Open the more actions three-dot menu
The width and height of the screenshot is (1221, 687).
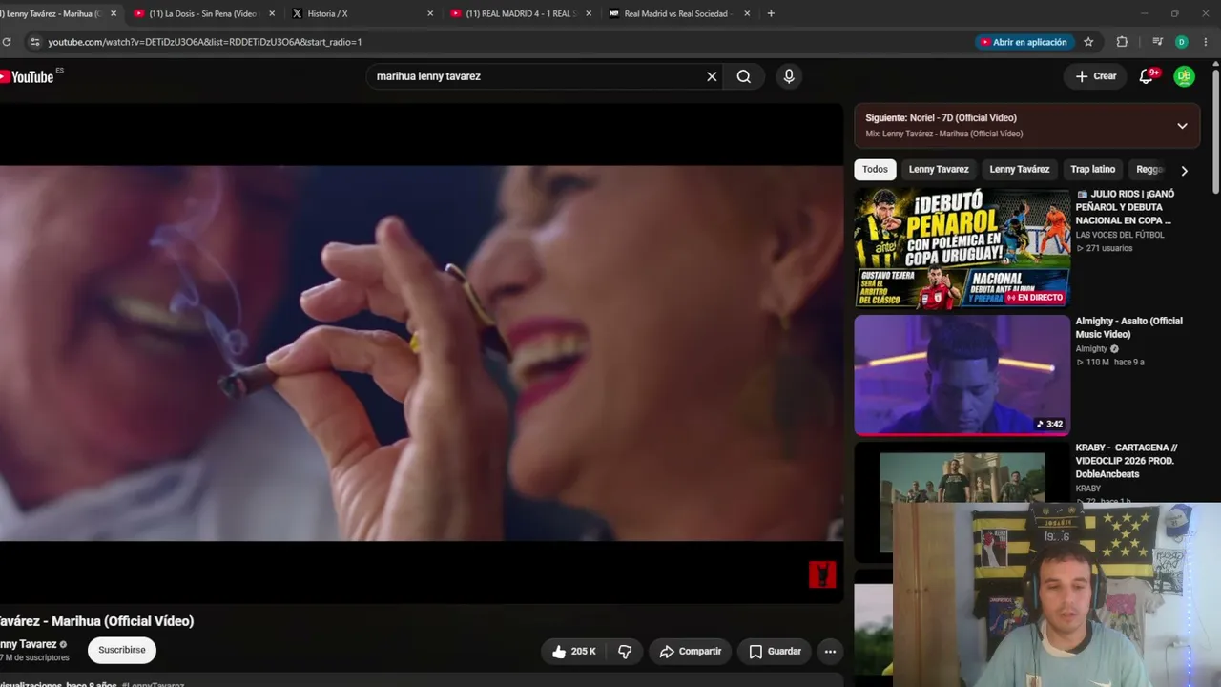830,652
